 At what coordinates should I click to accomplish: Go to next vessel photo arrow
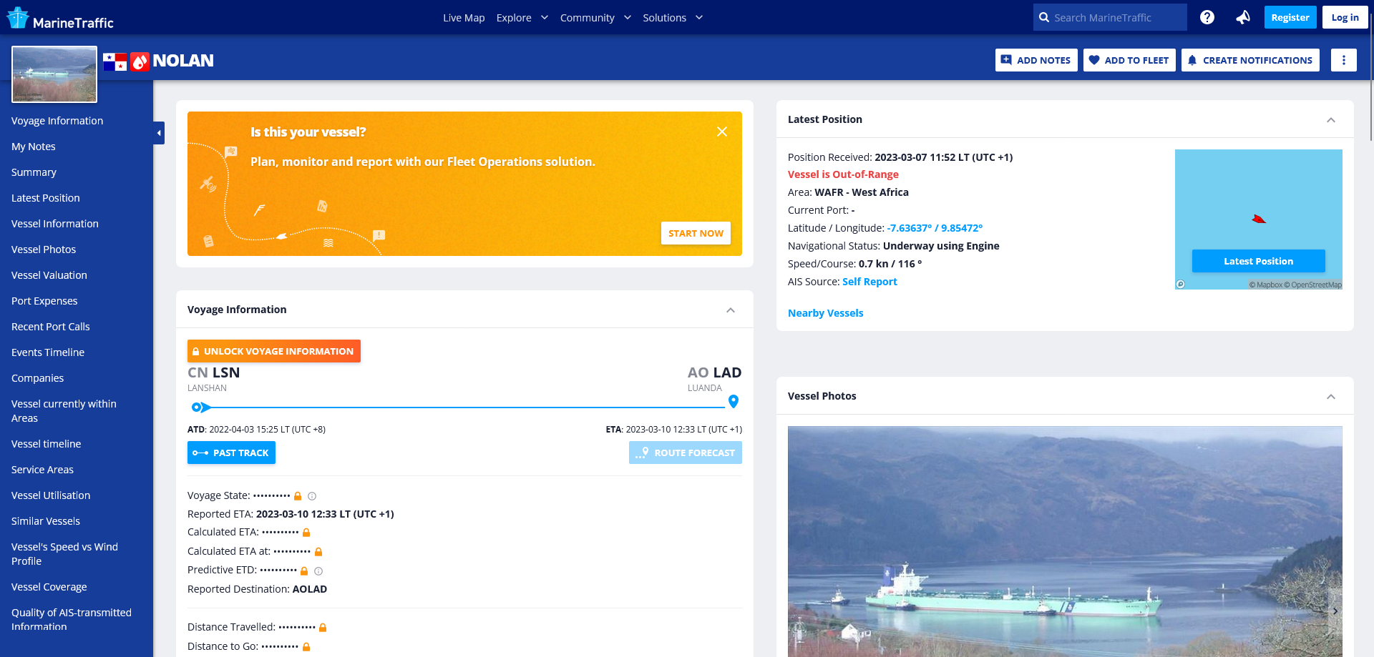1335,611
